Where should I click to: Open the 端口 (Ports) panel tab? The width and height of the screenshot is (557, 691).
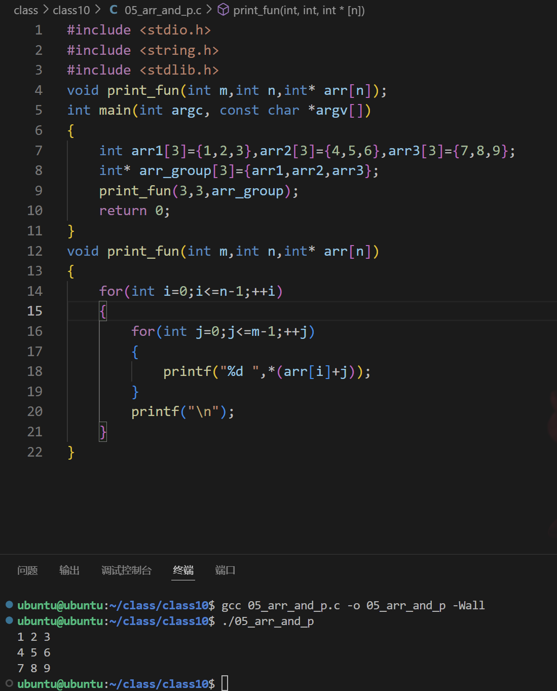point(226,570)
